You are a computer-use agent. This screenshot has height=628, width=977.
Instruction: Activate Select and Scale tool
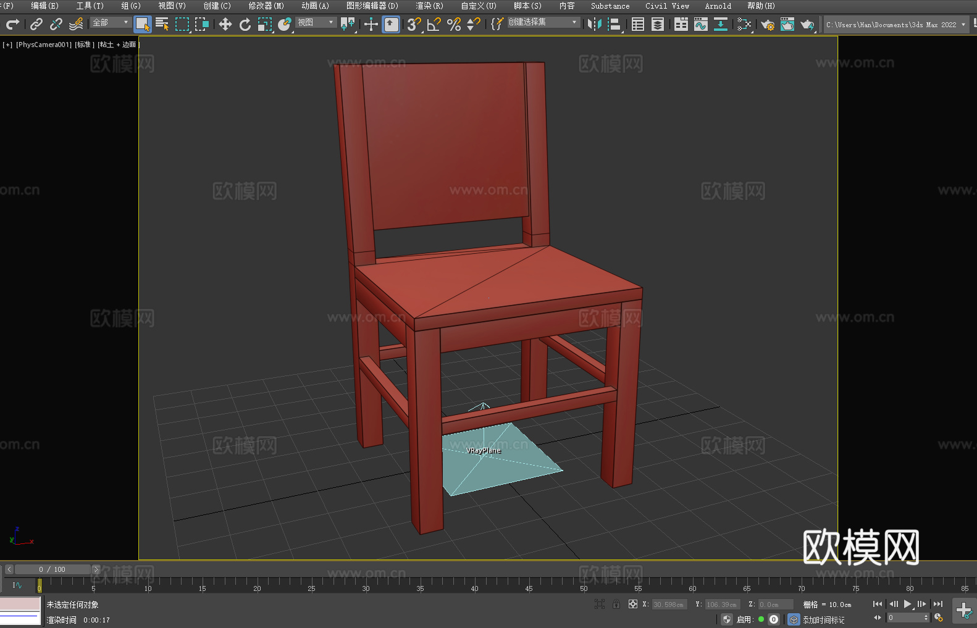coord(265,24)
